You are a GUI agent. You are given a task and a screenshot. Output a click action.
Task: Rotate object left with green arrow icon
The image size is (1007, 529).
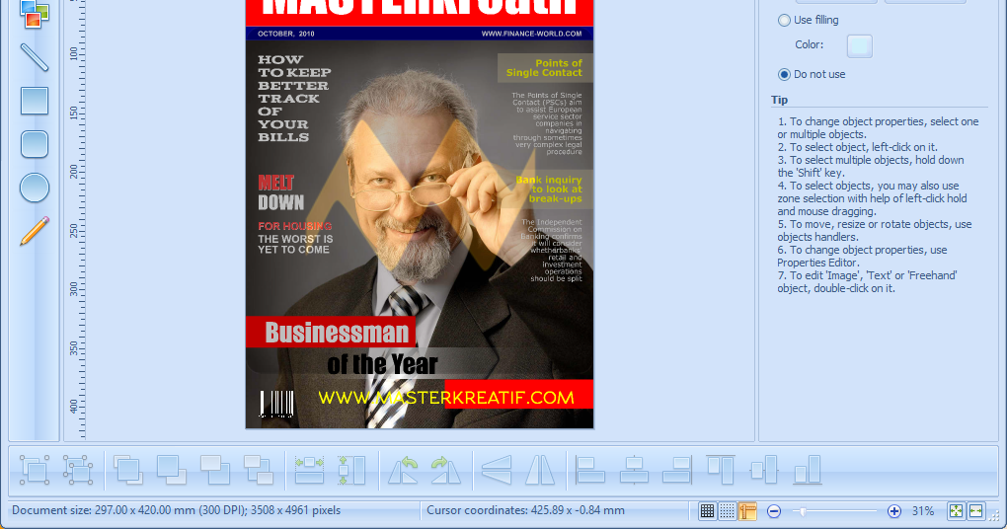(x=404, y=470)
